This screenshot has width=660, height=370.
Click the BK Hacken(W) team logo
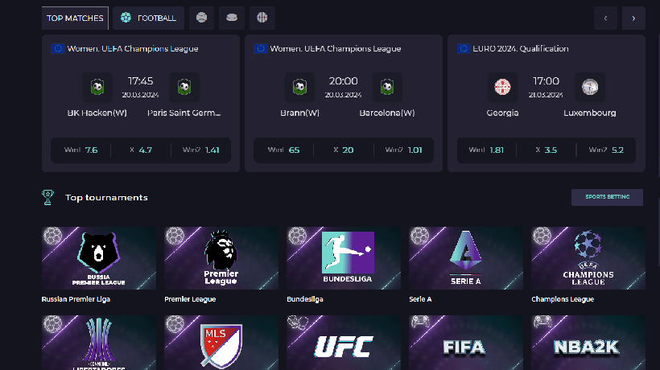tap(97, 87)
